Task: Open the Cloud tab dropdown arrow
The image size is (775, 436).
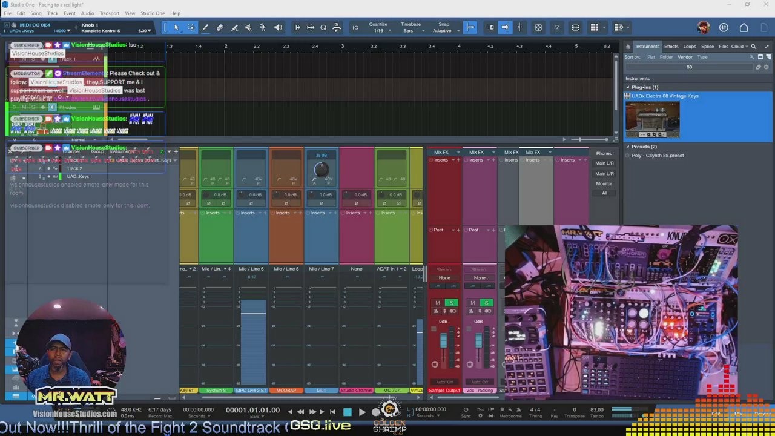Action: click(748, 47)
